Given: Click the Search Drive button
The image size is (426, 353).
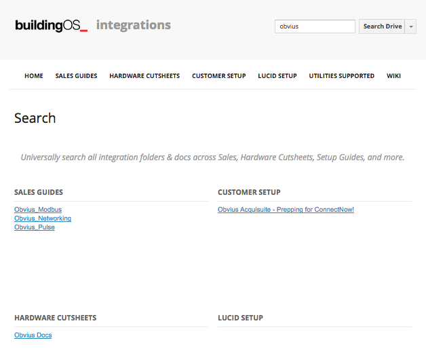Looking at the screenshot, I should coord(382,26).
